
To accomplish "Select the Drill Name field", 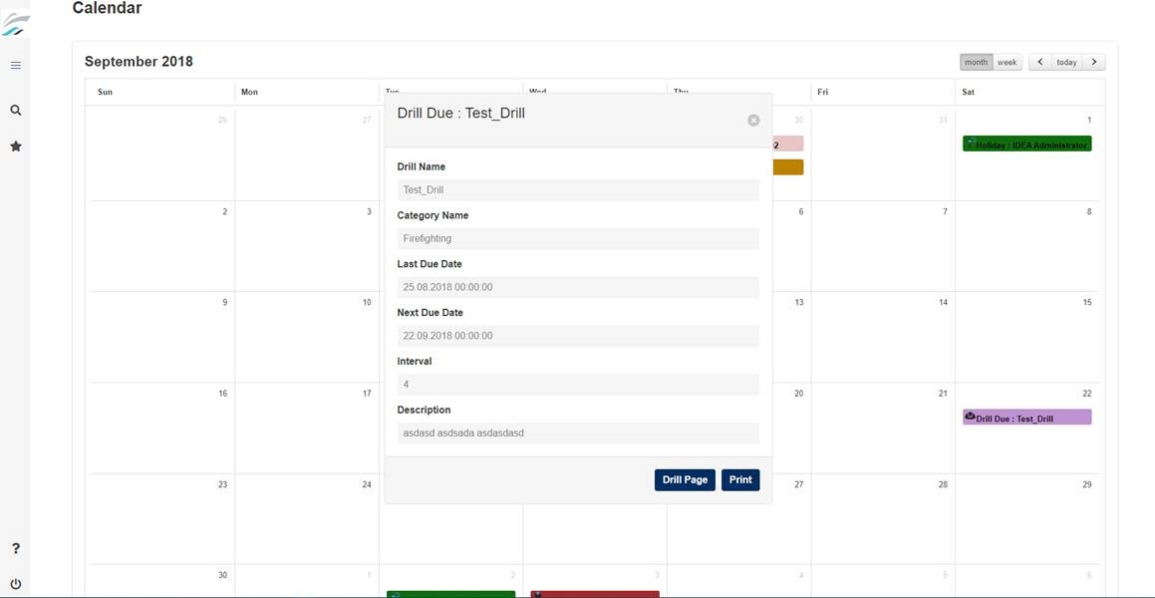I will [578, 190].
